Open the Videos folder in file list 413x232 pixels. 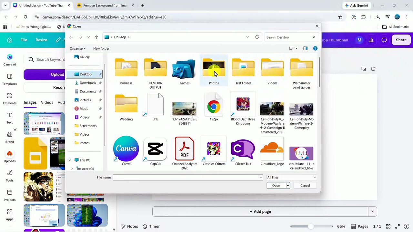click(272, 71)
